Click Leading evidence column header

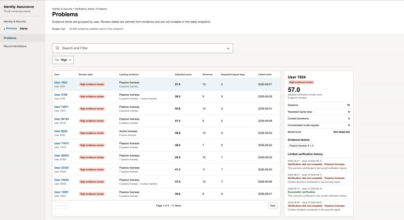pos(129,74)
